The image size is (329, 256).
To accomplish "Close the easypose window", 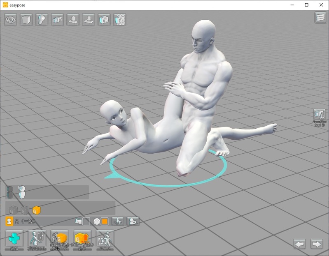I will click(x=321, y=5).
